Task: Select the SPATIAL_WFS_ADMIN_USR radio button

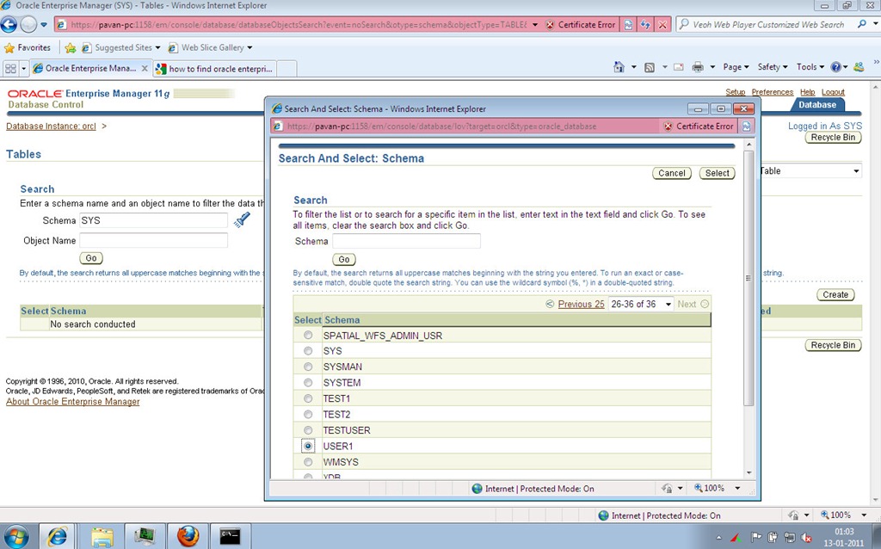Action: point(308,335)
